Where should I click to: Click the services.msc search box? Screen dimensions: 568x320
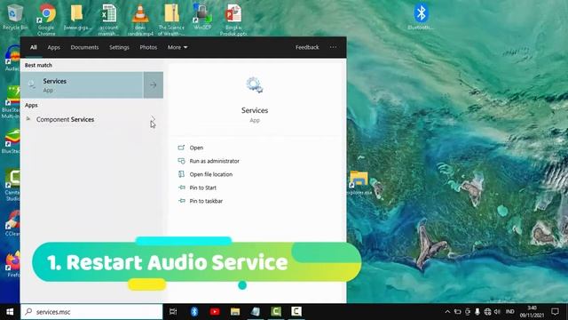point(91,312)
